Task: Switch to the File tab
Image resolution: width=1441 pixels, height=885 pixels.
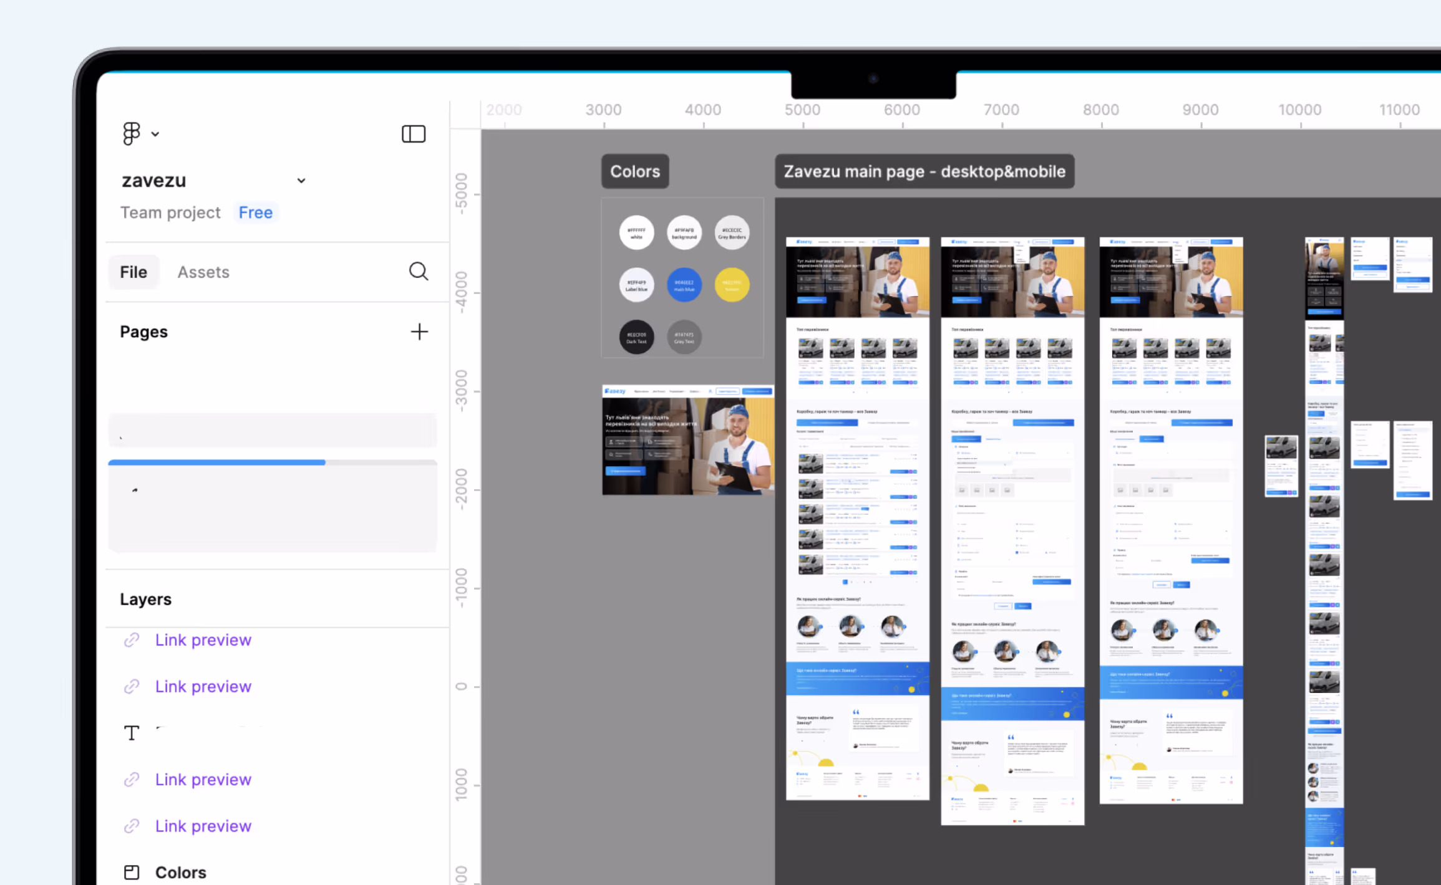Action: point(133,272)
